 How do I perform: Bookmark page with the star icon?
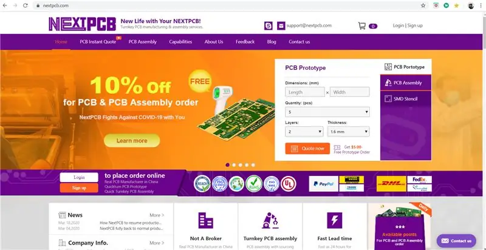[423, 5]
